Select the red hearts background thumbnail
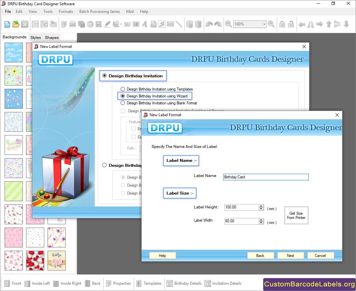This screenshot has height=291, width=356. click(x=35, y=261)
